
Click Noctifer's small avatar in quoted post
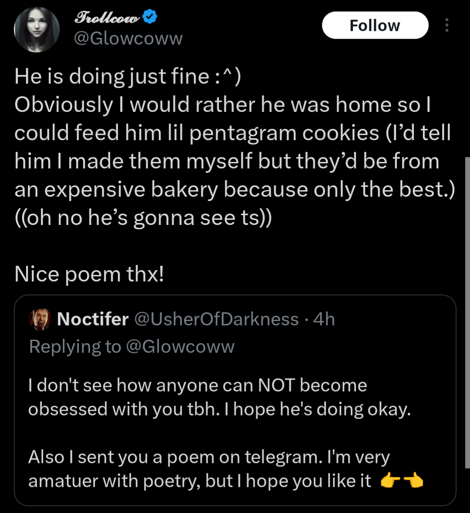40,320
